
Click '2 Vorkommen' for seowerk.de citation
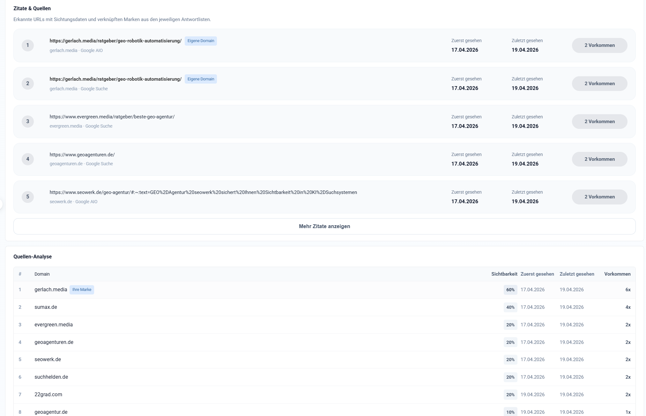tap(599, 197)
